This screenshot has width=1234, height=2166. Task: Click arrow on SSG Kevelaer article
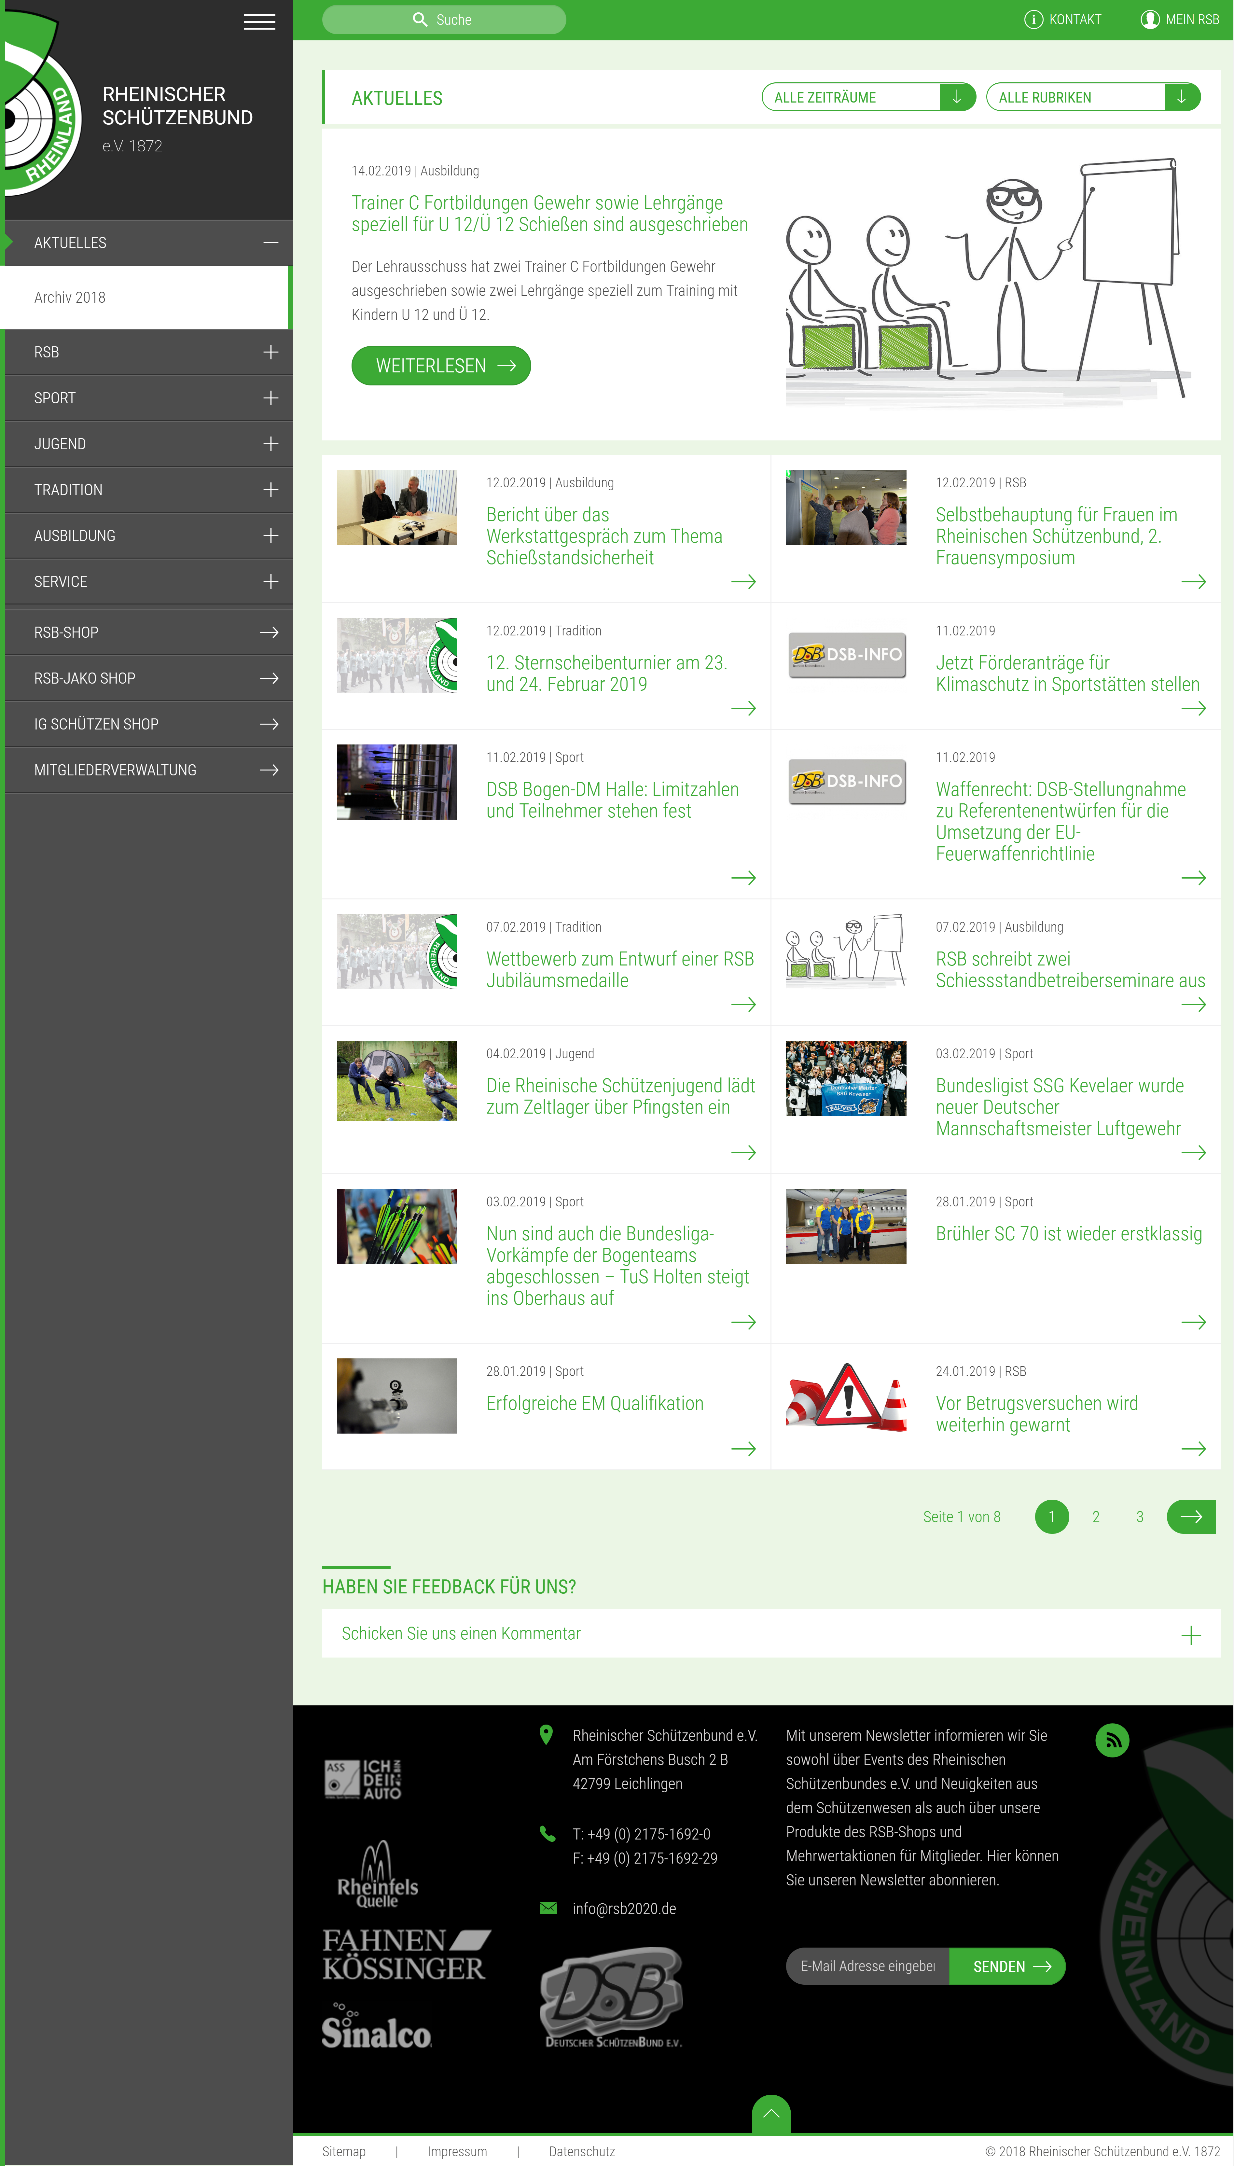(x=1193, y=1152)
